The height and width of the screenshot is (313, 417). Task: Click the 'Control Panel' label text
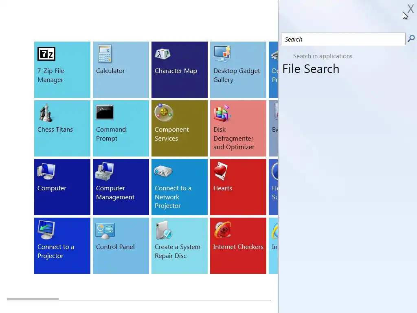pos(115,247)
